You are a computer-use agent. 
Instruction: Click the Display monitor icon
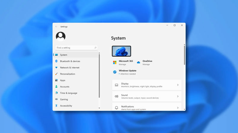tap(116, 85)
